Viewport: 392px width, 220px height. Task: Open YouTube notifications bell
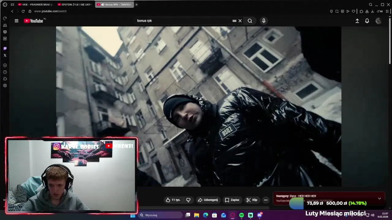pyautogui.click(x=367, y=21)
